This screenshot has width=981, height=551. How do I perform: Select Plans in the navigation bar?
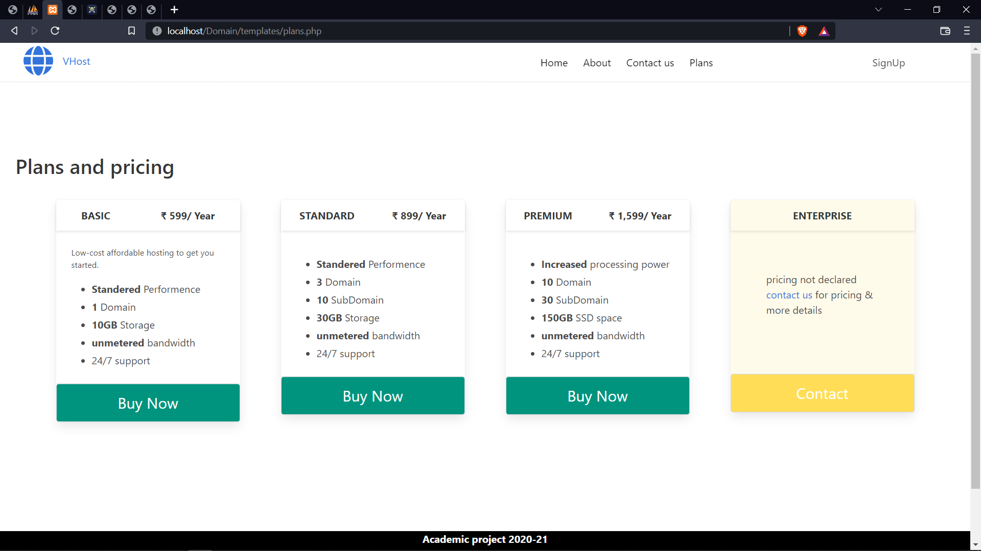pos(700,63)
